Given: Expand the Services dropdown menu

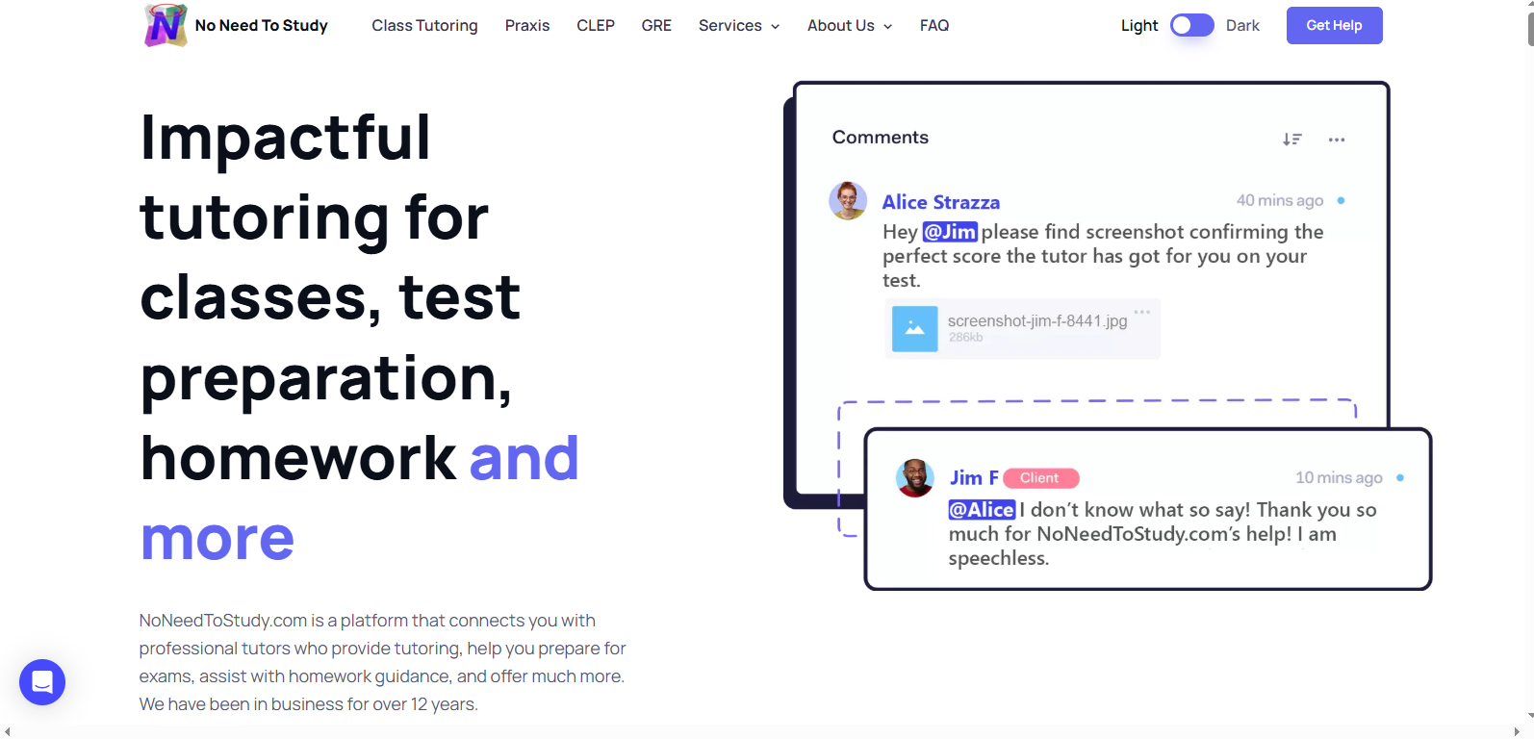Looking at the screenshot, I should tap(738, 26).
